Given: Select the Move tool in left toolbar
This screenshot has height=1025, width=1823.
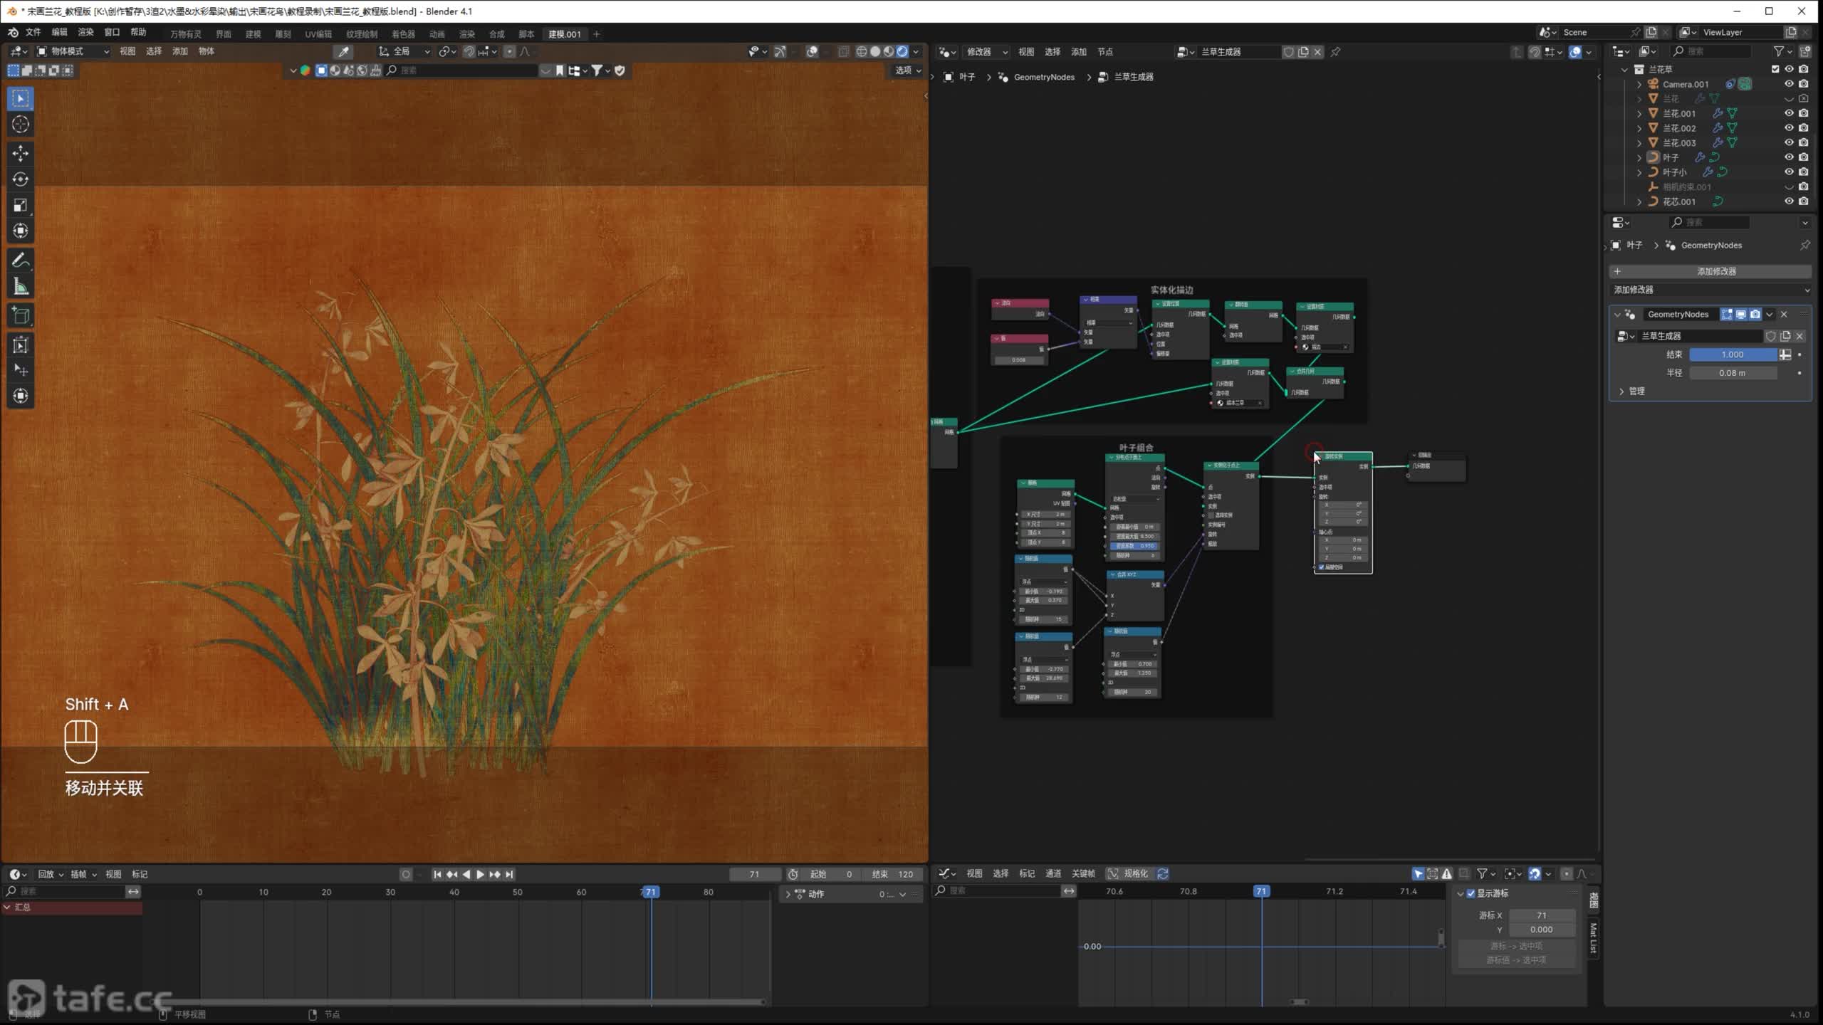Looking at the screenshot, I should point(21,153).
